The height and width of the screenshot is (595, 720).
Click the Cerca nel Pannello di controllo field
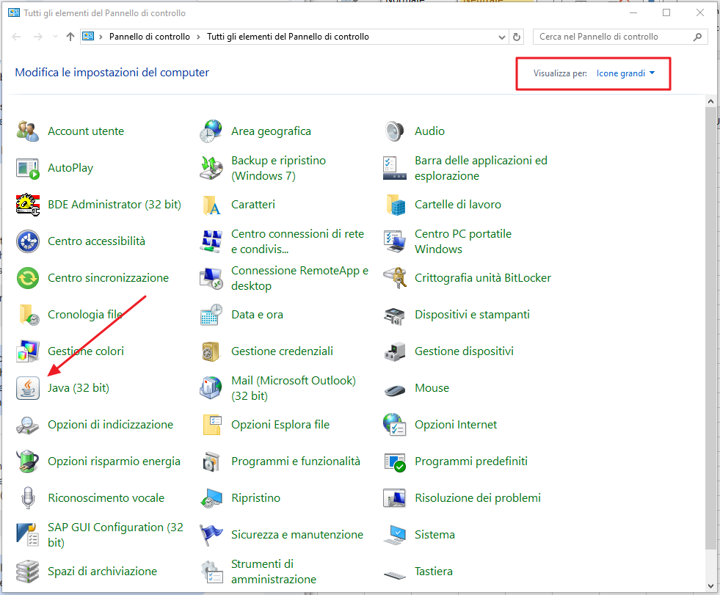pos(613,37)
